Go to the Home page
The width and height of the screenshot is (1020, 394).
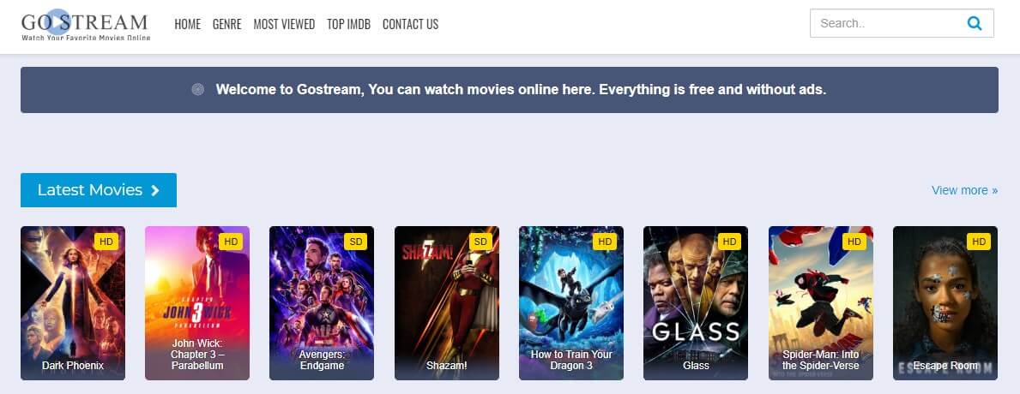point(187,24)
